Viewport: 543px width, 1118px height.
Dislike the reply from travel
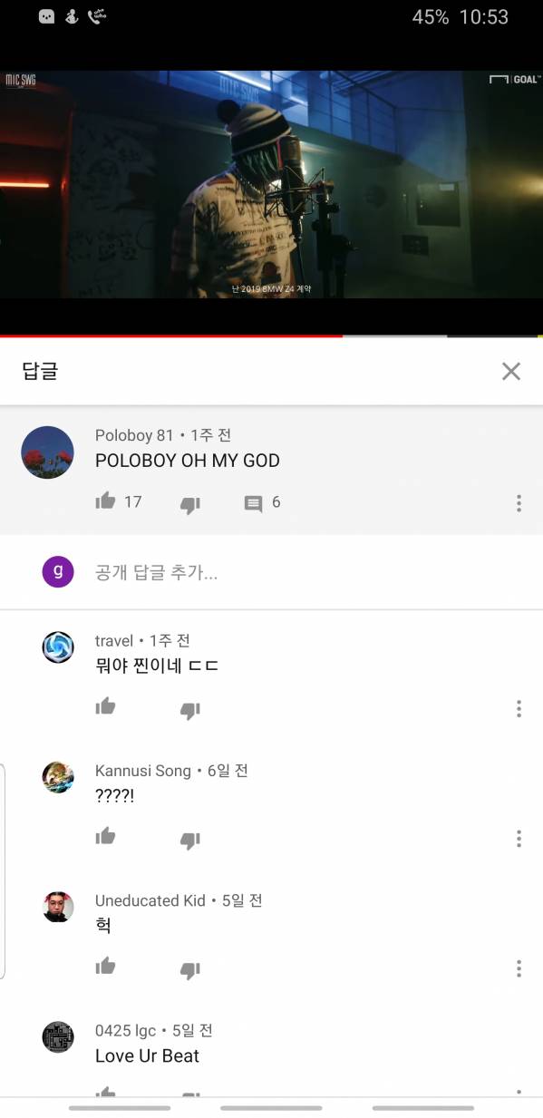189,710
